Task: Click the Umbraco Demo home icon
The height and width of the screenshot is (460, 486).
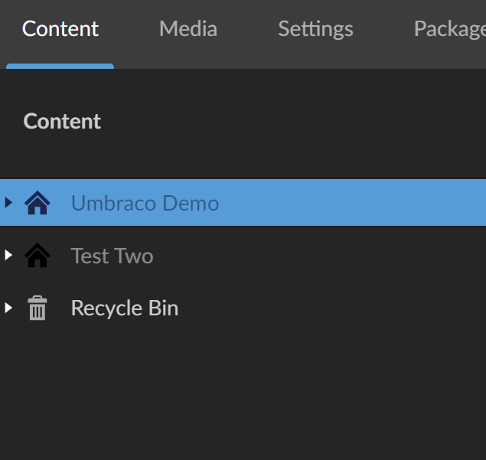Action: (x=38, y=203)
